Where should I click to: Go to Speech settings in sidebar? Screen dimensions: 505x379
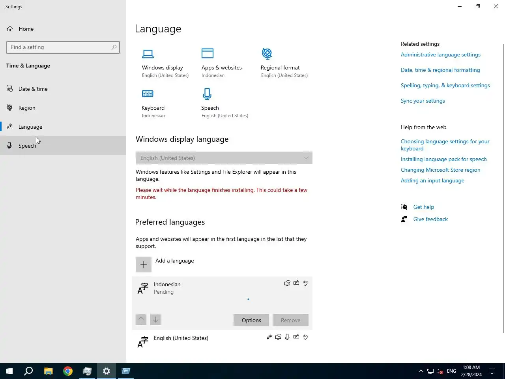[x=63, y=146]
